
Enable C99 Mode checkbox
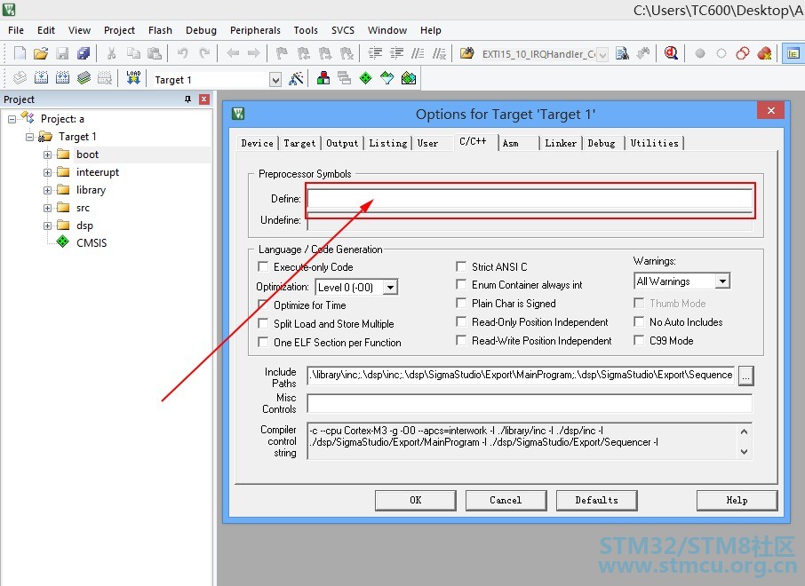pos(639,340)
